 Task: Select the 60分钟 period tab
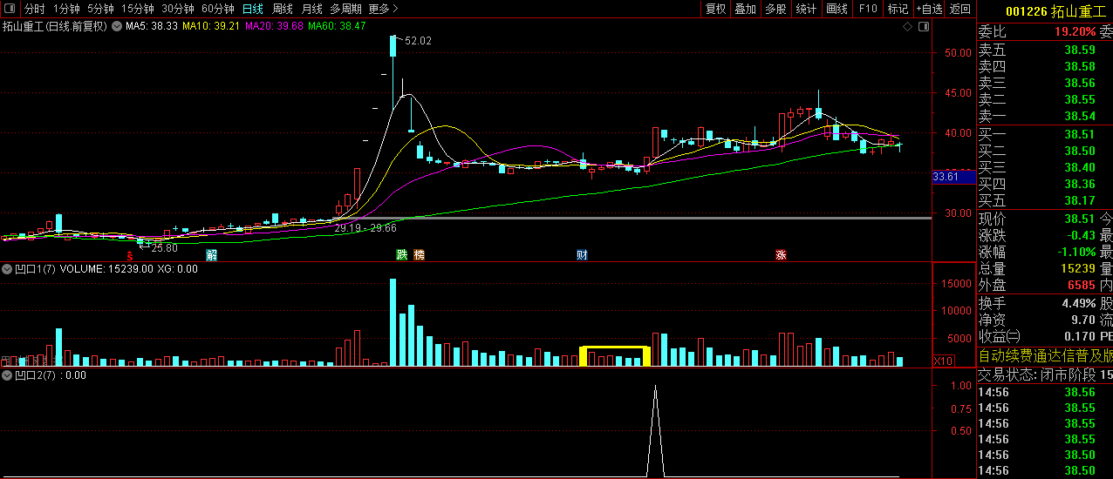pos(217,9)
